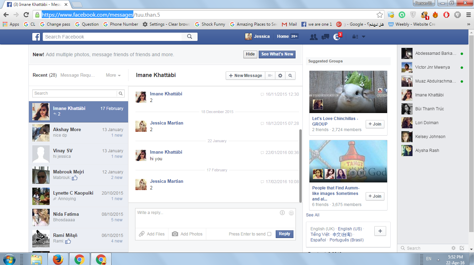Viewport: 474px width, 265px height.
Task: Open the emoji smiley picker
Action: click(291, 213)
